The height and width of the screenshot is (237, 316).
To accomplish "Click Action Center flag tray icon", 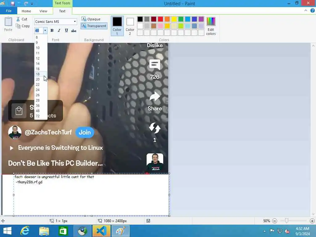I will coord(272,231).
